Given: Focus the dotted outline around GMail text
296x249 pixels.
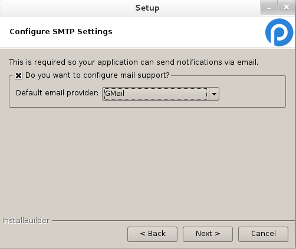Looking at the screenshot, I should click(156, 94).
